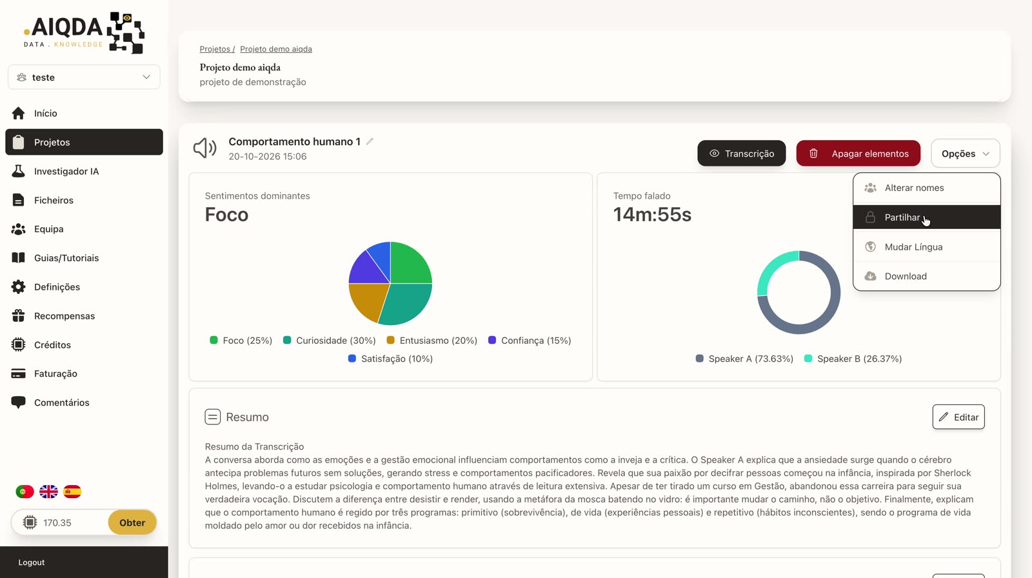Click the speaker audio icon beside Comportamento humano 1
1032x578 pixels.
coord(205,148)
